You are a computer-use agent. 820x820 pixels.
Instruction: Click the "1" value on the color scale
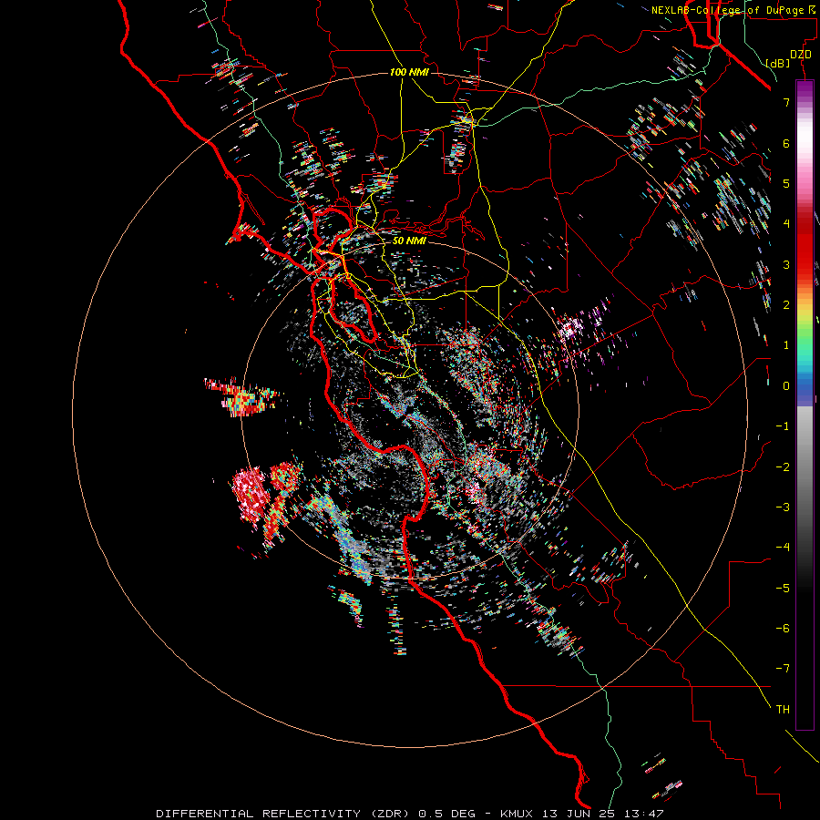(x=786, y=345)
